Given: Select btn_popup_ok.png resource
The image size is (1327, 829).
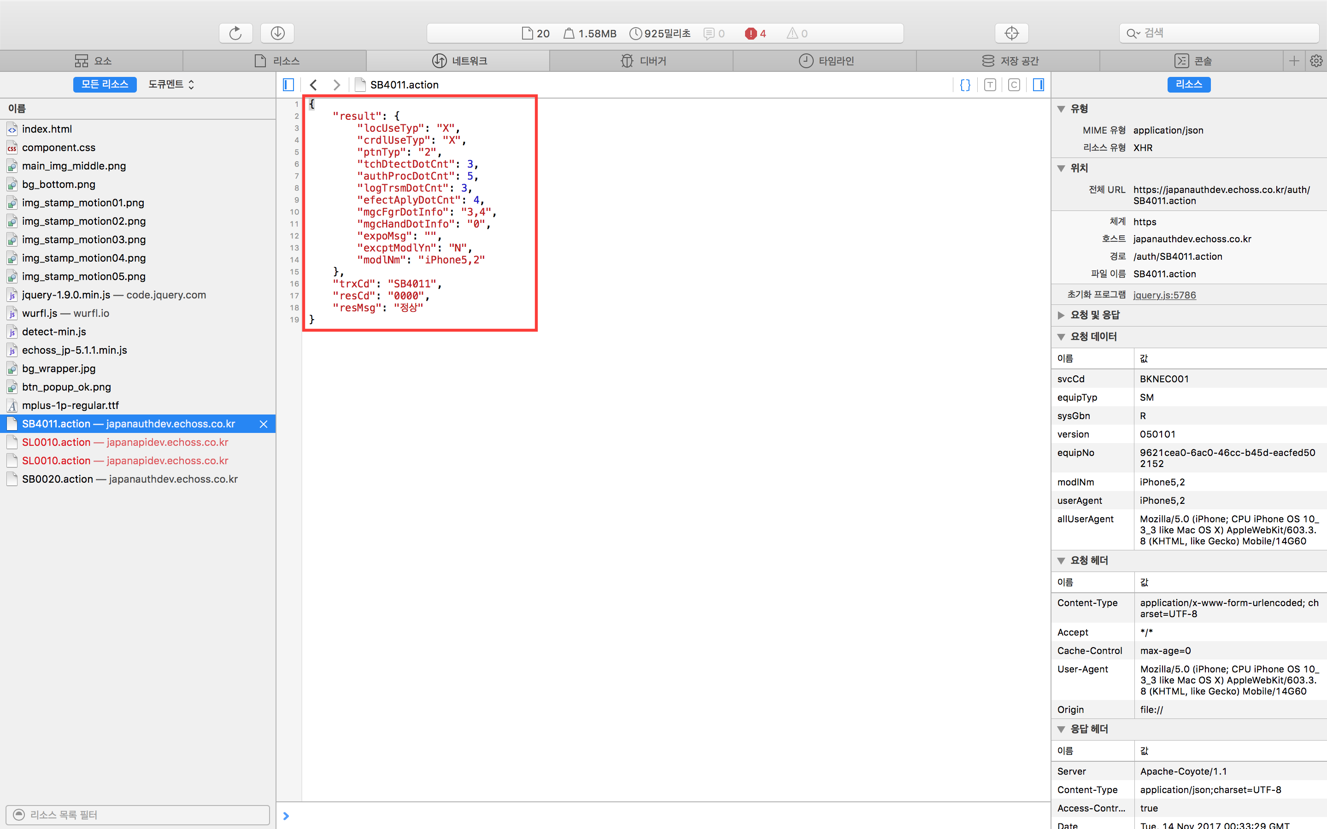Looking at the screenshot, I should 138,387.
